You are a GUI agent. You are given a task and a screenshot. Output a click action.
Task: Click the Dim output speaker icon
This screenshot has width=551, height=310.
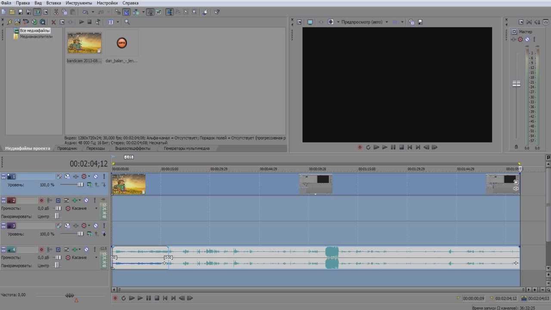click(537, 22)
